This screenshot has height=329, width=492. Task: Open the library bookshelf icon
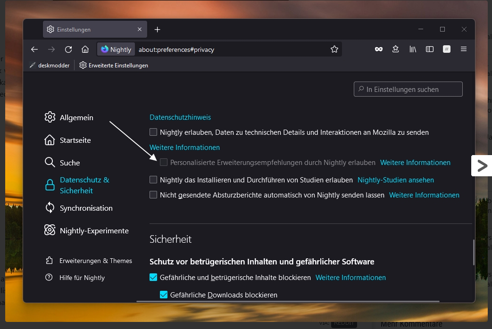[x=413, y=49]
